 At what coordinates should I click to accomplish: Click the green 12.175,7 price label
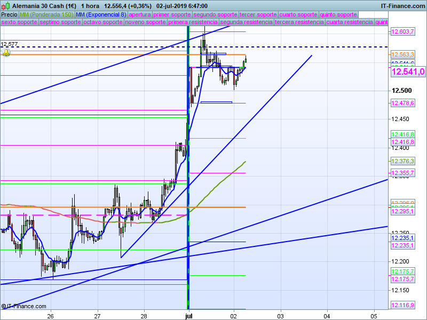coord(403,271)
